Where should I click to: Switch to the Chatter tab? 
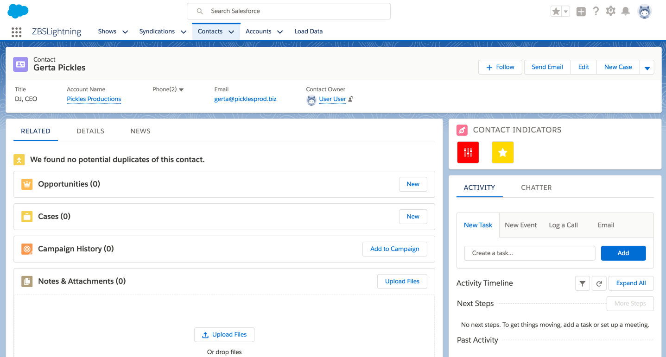click(536, 188)
